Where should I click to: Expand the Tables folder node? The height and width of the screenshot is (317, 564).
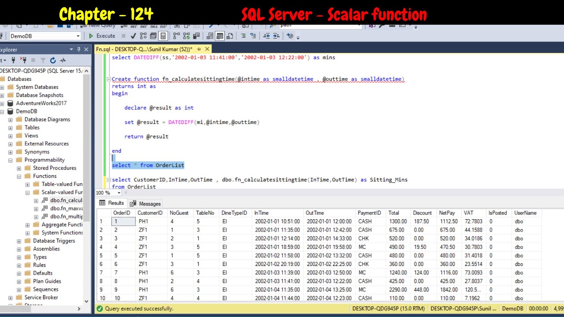pyautogui.click(x=11, y=128)
